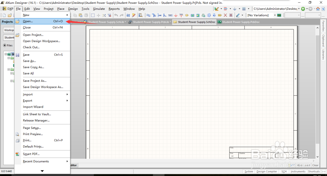This screenshot has width=327, height=176.
Task: Click the Clear button
Action: click(x=315, y=165)
